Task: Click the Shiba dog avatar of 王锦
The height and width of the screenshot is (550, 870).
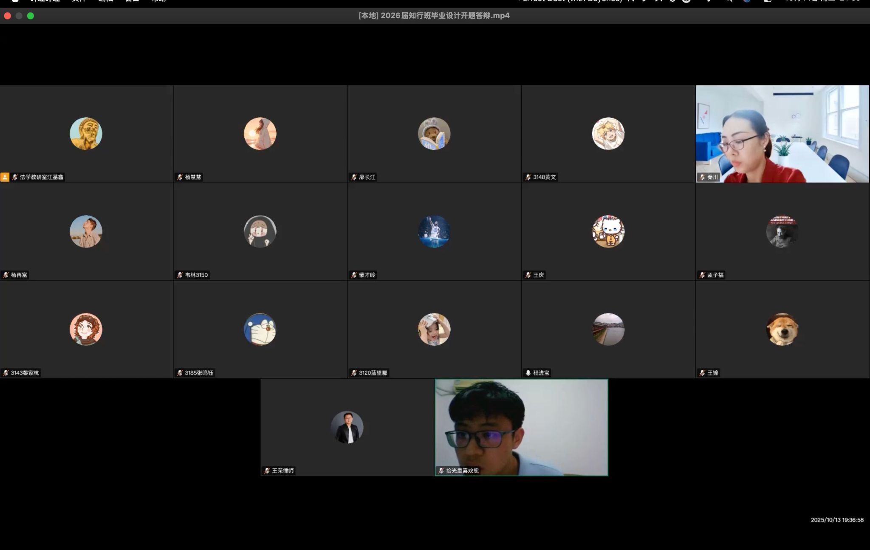Action: 782,329
